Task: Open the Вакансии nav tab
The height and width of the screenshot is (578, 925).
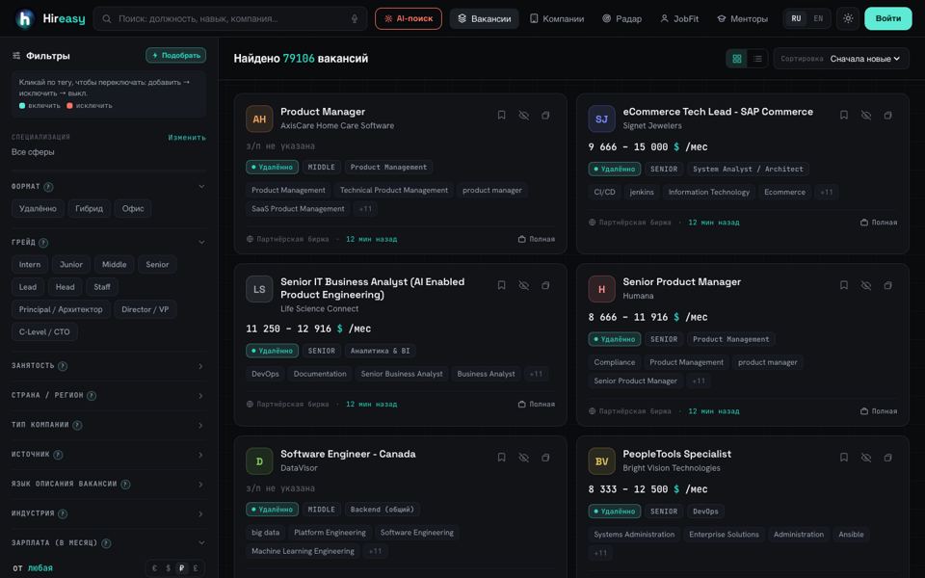Action: tap(485, 19)
